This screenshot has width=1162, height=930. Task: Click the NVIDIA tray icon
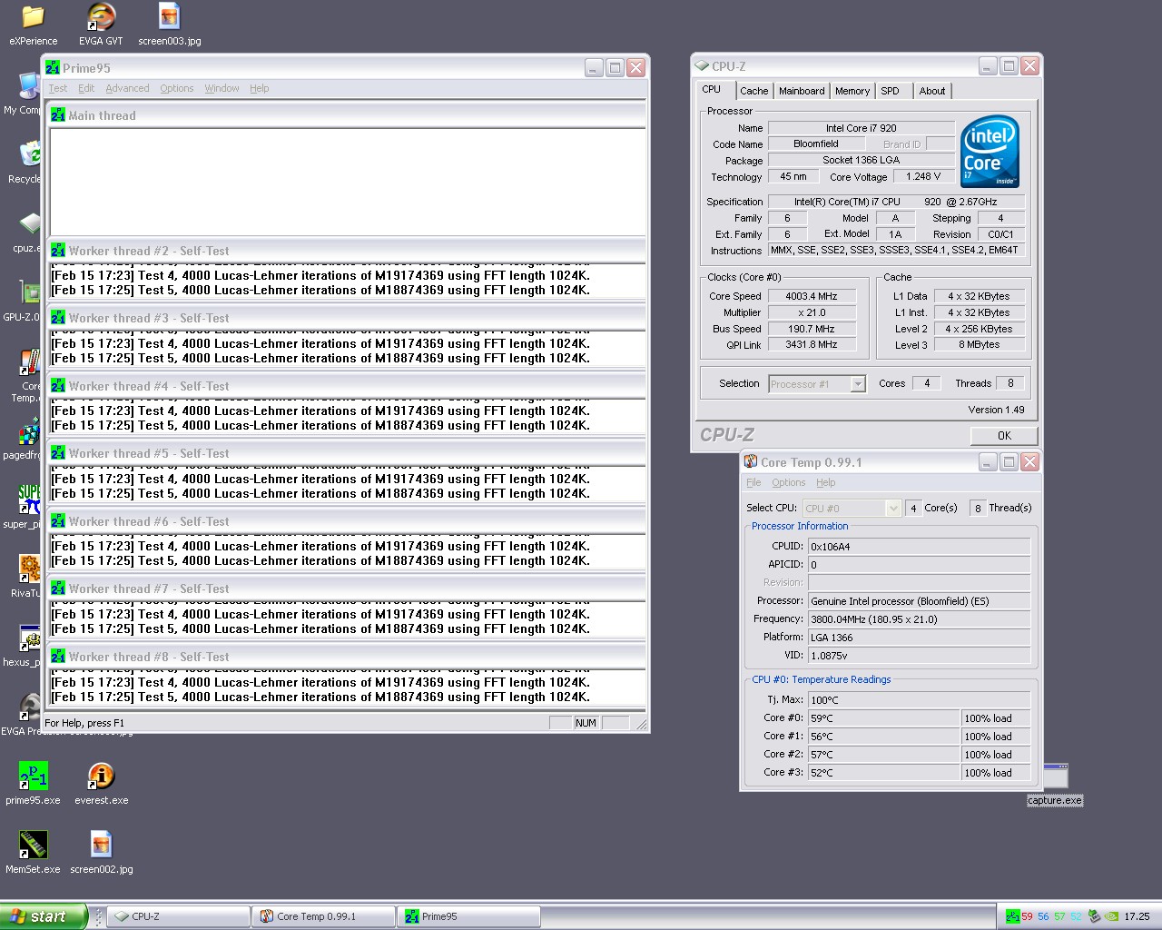1113,916
